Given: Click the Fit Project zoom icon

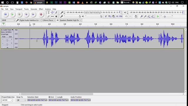Looking at the screenshot, I should 153,16.
